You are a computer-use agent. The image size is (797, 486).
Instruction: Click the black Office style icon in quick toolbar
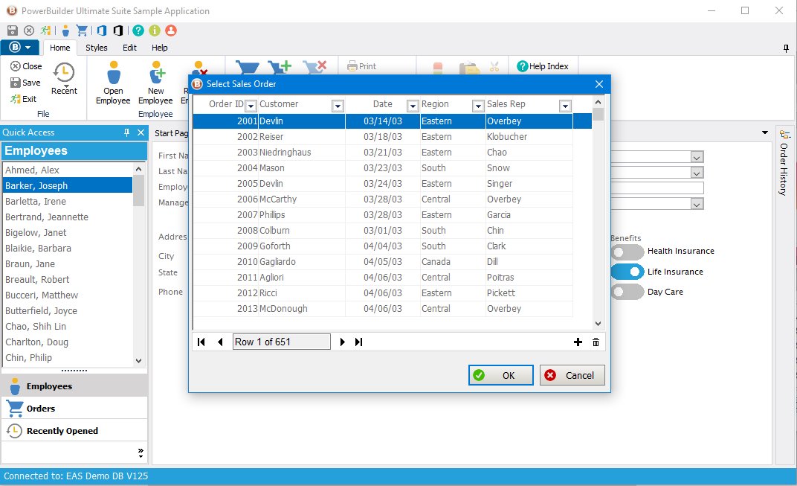coord(118,31)
